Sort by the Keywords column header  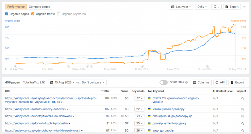138,91
